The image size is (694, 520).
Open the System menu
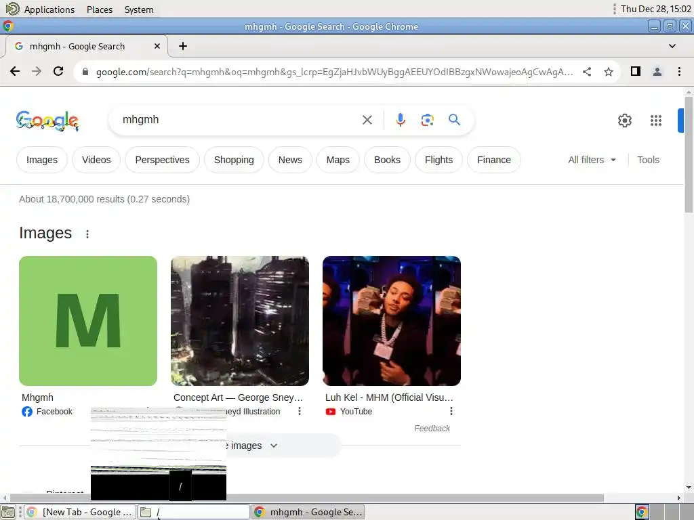(139, 9)
